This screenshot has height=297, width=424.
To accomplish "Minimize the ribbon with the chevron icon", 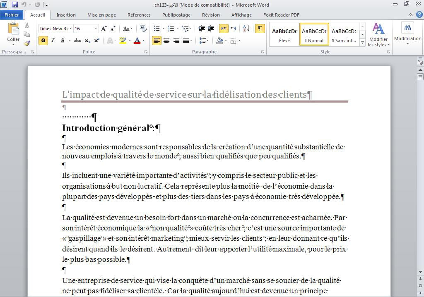I will pyautogui.click(x=410, y=15).
